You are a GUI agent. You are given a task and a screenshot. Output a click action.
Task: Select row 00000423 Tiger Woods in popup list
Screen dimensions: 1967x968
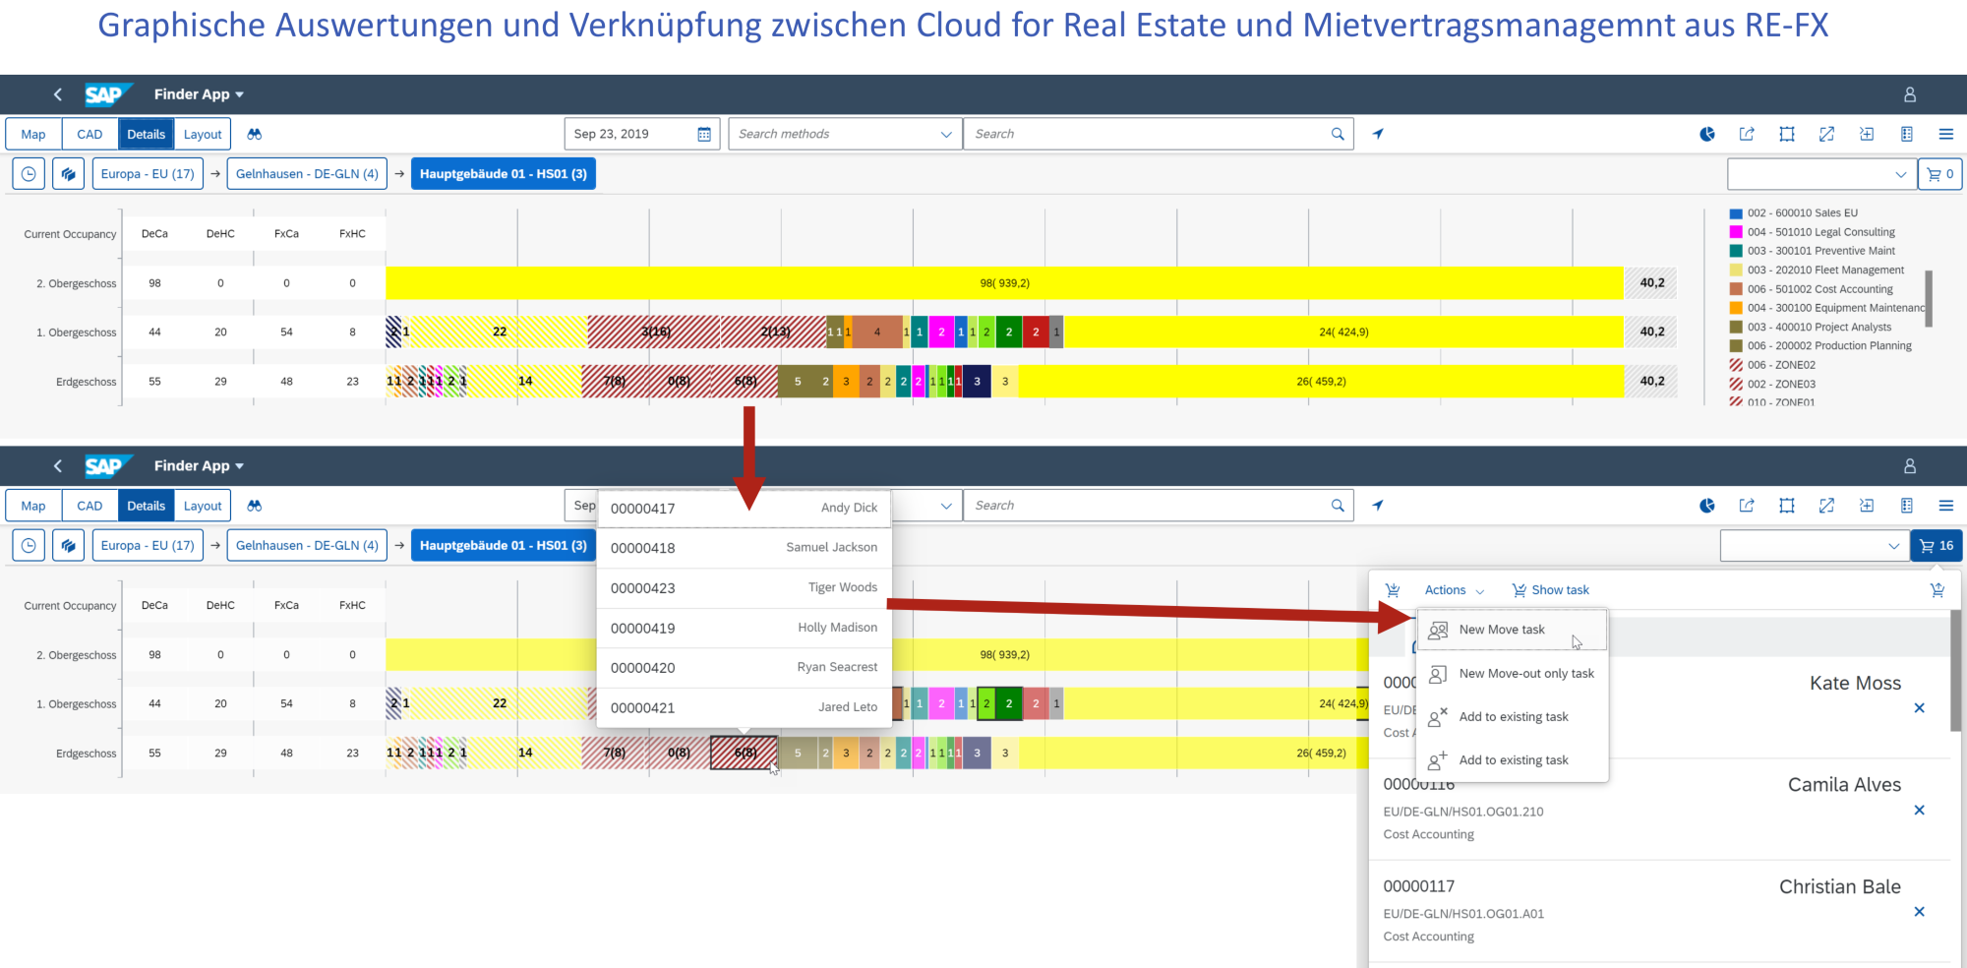point(744,588)
